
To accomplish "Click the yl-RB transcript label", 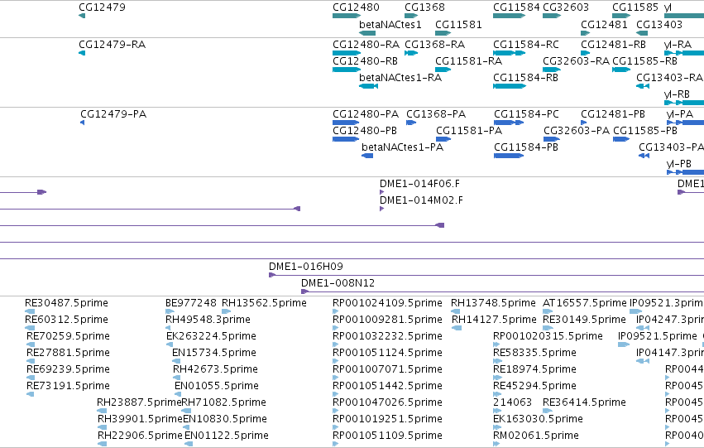I will pos(677,94).
